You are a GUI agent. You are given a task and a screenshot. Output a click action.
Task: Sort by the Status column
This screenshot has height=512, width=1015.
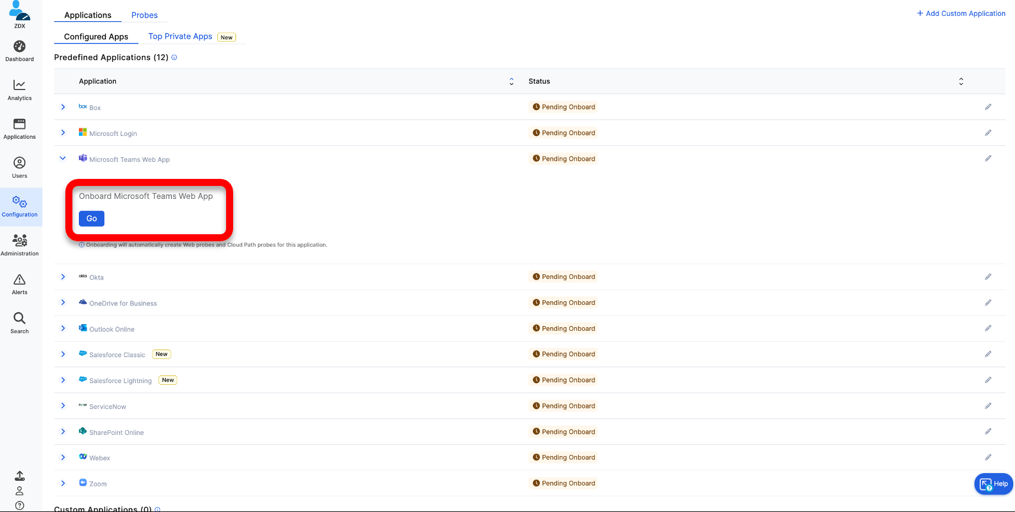961,82
